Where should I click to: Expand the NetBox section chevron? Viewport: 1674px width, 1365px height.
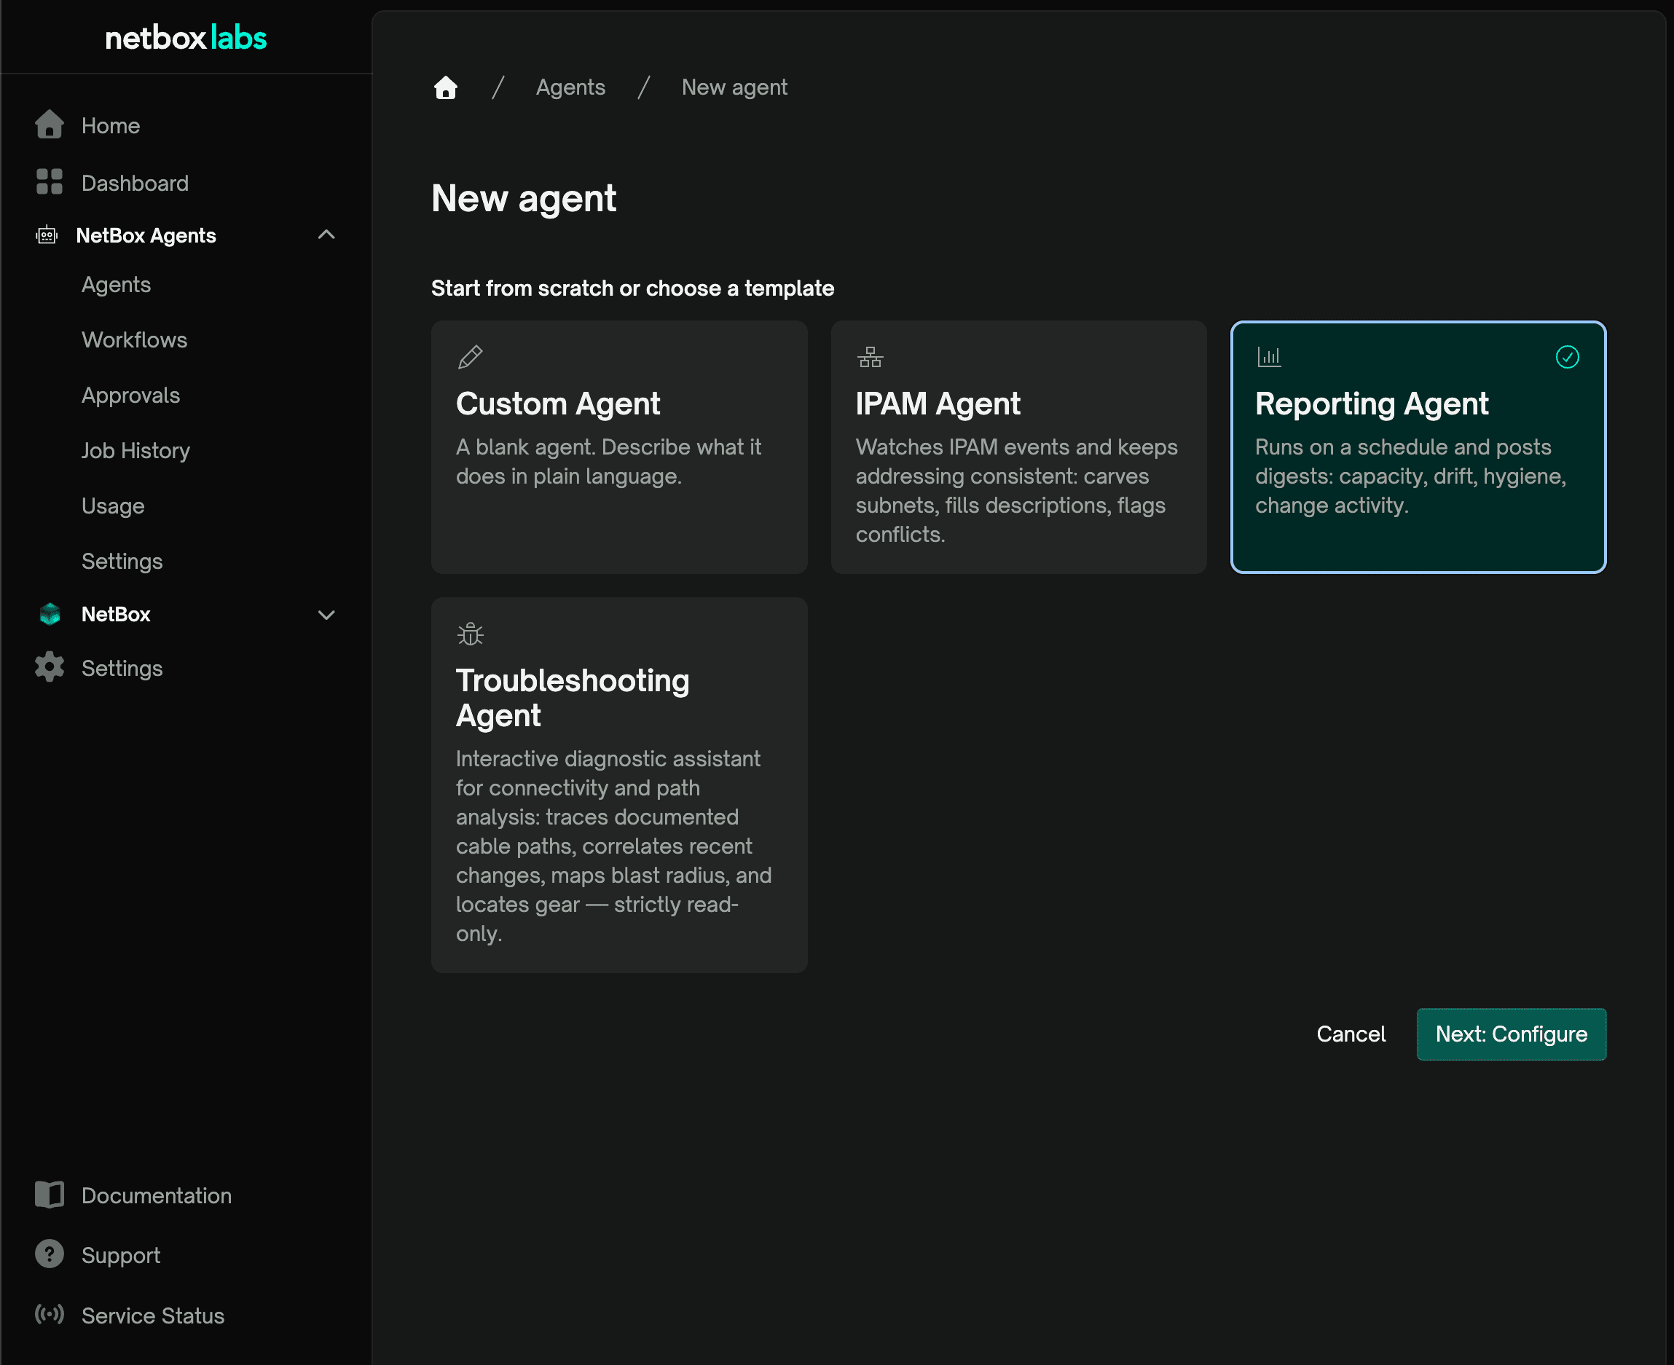[x=326, y=615]
